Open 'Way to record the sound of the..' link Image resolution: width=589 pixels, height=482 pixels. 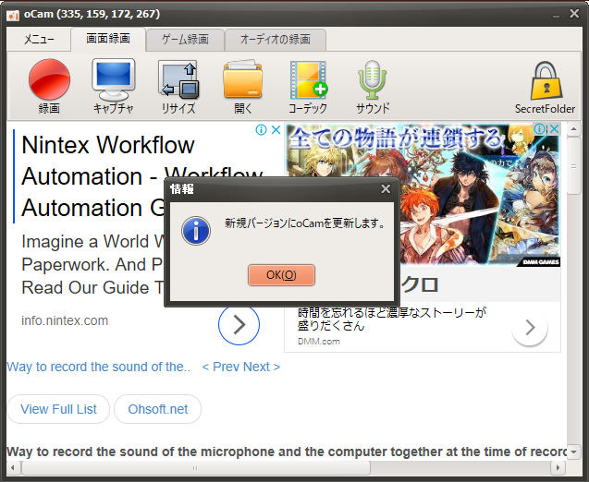tap(98, 367)
